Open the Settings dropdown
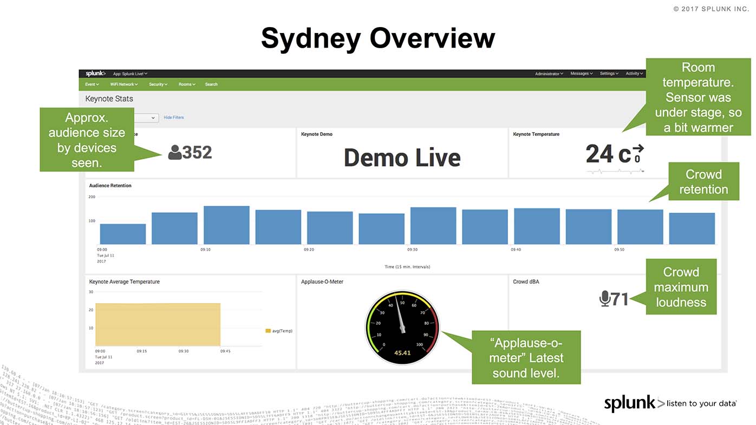The height and width of the screenshot is (425, 756). 609,74
